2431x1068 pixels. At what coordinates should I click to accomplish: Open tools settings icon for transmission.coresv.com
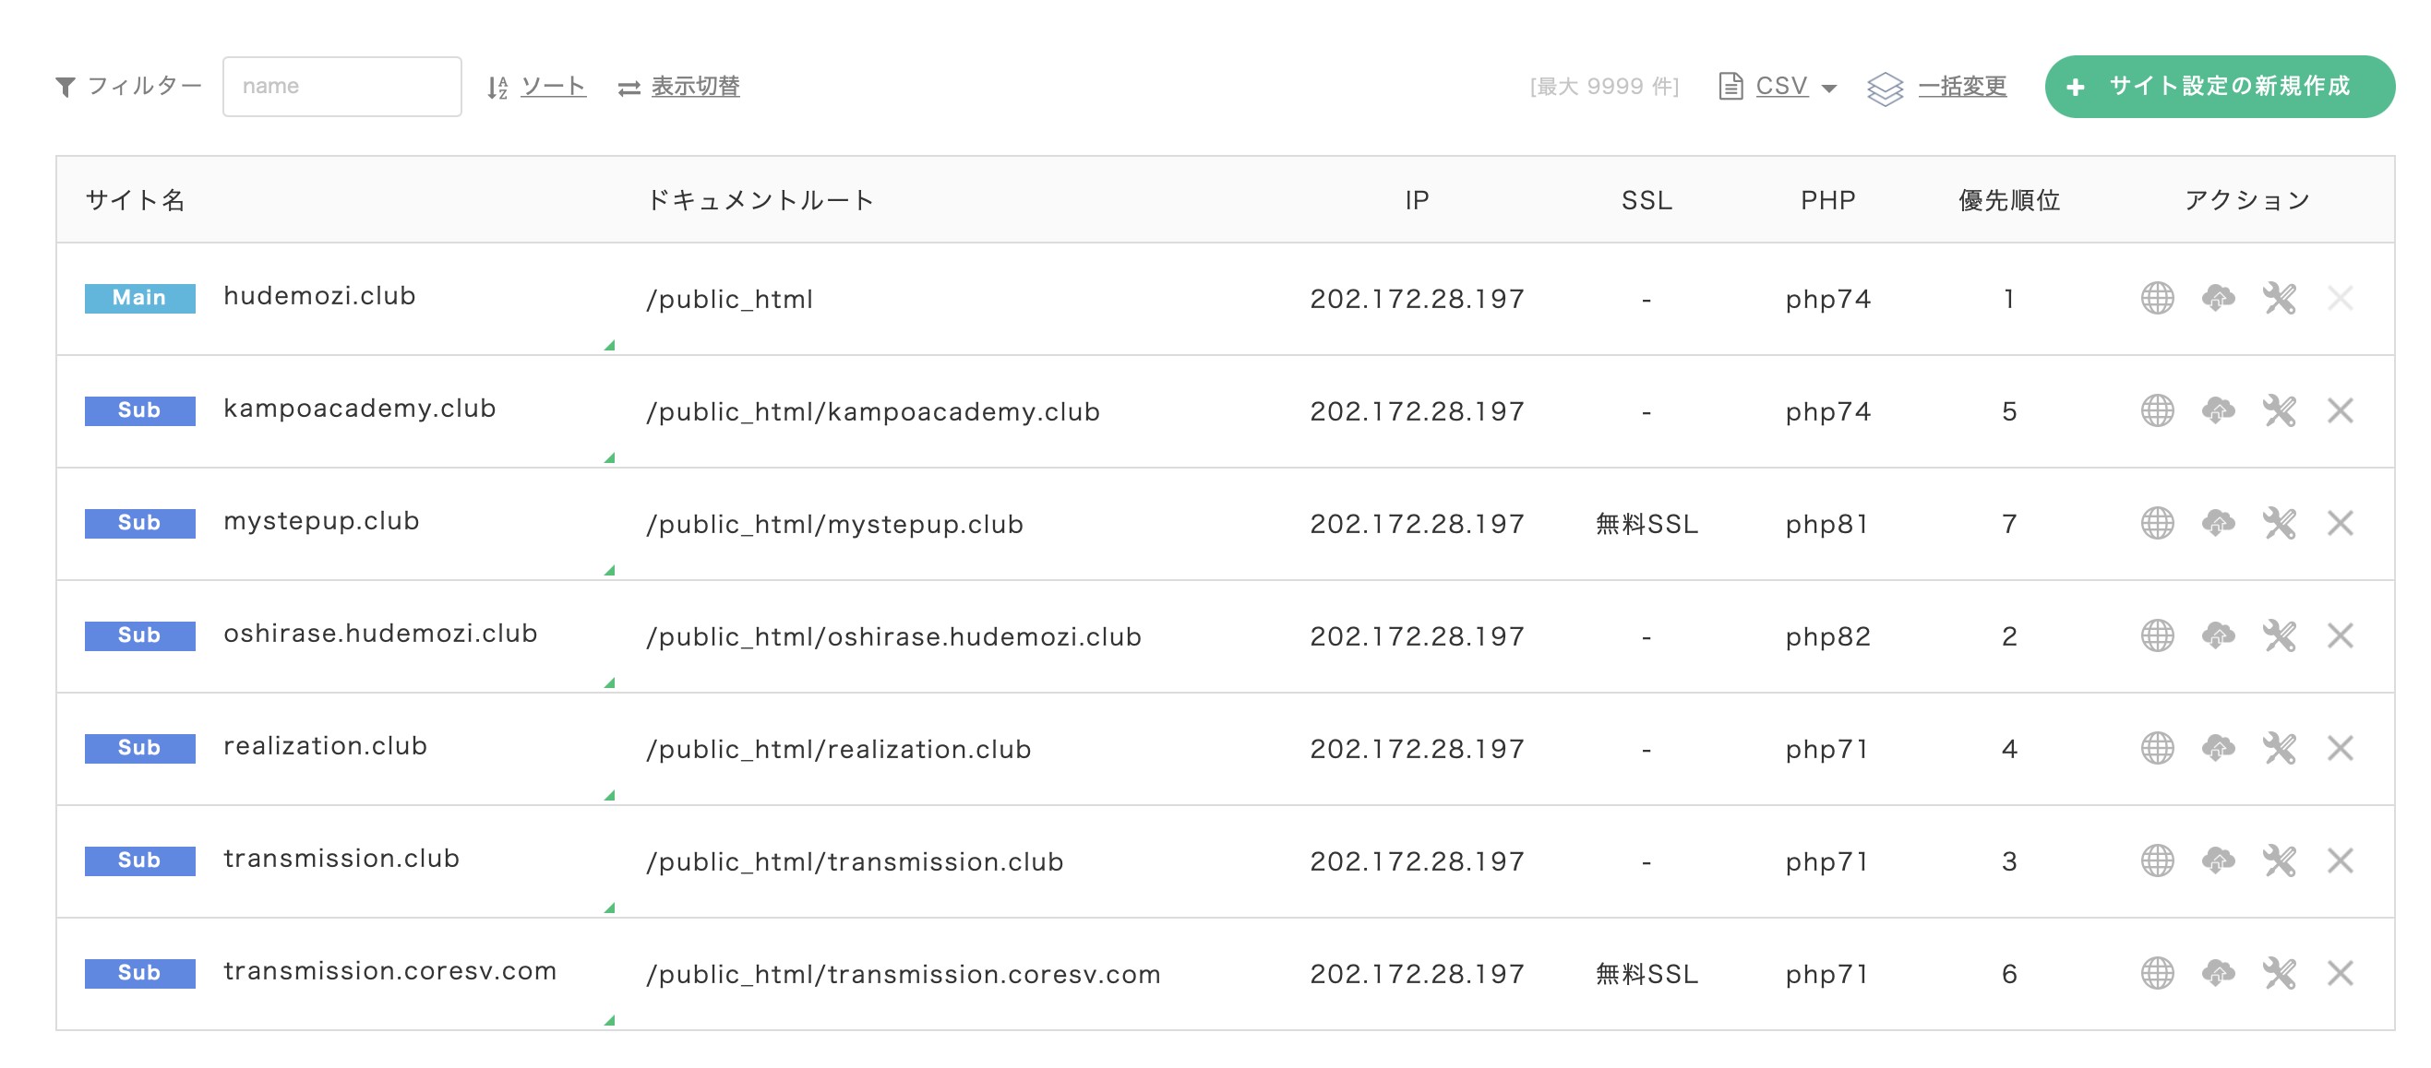[2279, 973]
